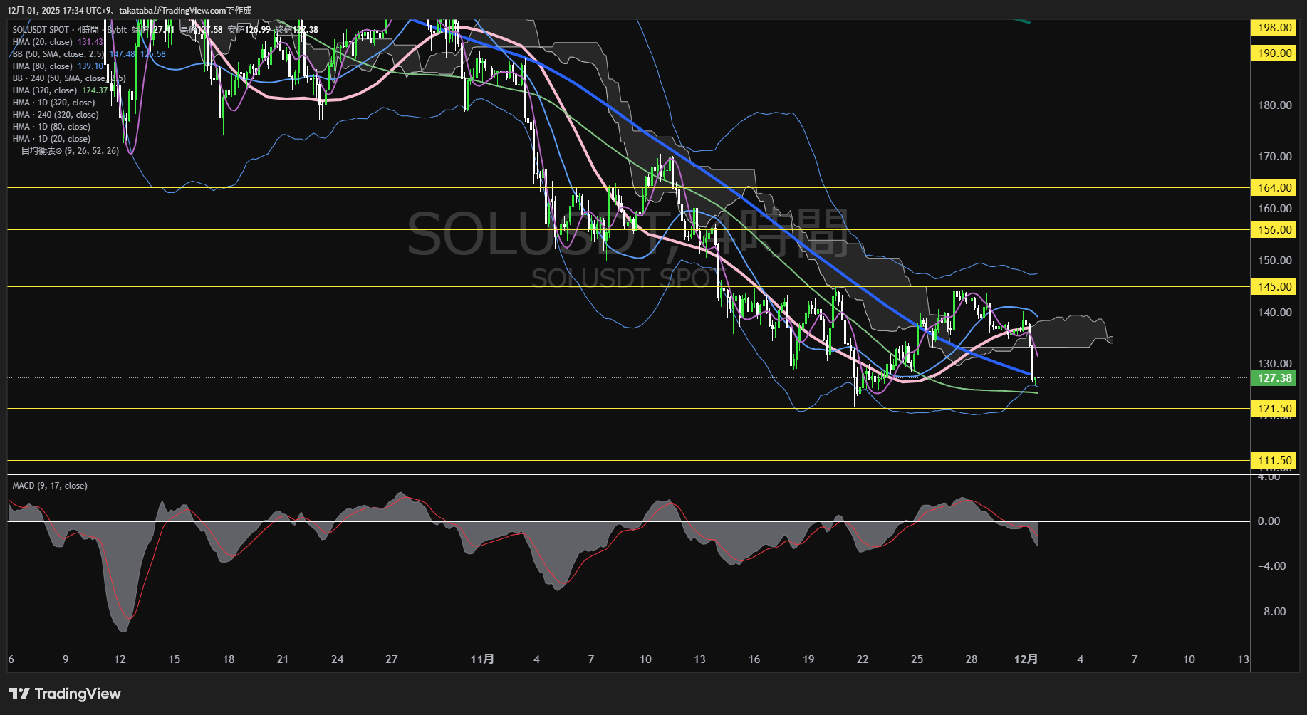The height and width of the screenshot is (715, 1307).
Task: Click the MACD (9, 17, close) label
Action: pos(50,486)
